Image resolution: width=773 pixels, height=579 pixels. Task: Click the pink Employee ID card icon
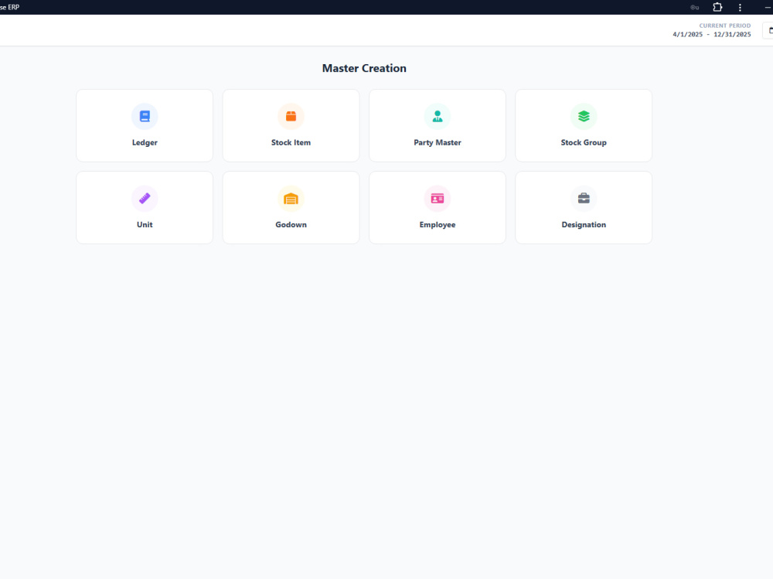coord(438,198)
